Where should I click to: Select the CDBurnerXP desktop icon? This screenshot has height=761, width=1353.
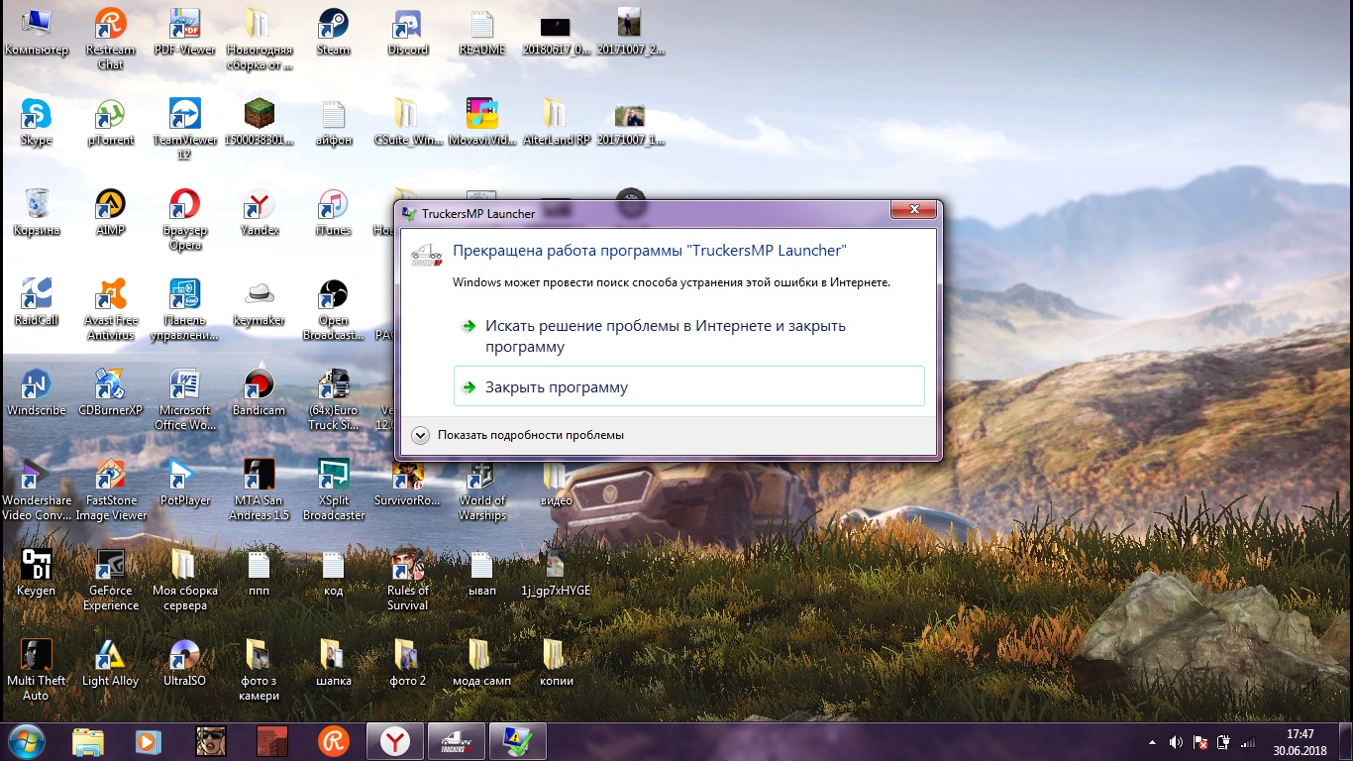[x=110, y=393]
